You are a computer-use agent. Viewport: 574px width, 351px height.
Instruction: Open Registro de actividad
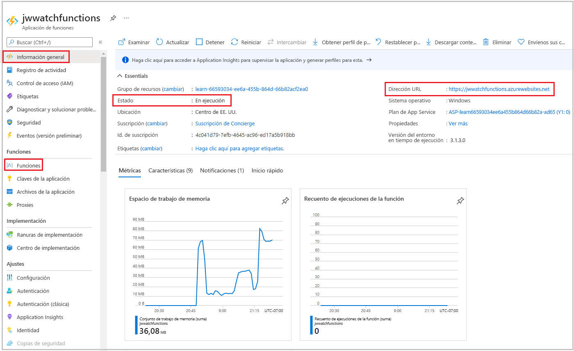pyautogui.click(x=41, y=70)
